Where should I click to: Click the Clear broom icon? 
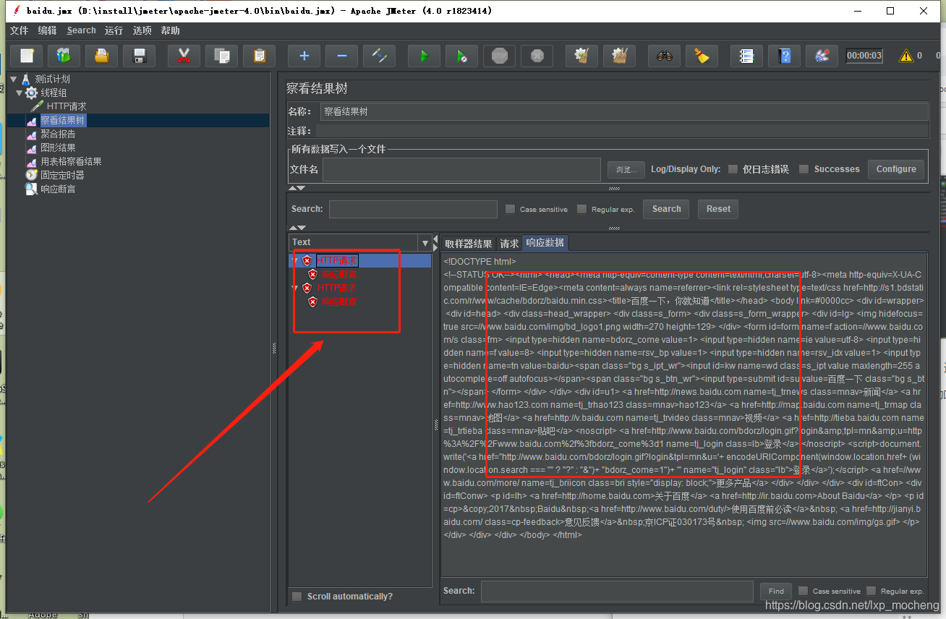coord(581,56)
